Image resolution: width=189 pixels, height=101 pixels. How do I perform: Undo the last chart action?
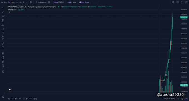click(x=93, y=2)
